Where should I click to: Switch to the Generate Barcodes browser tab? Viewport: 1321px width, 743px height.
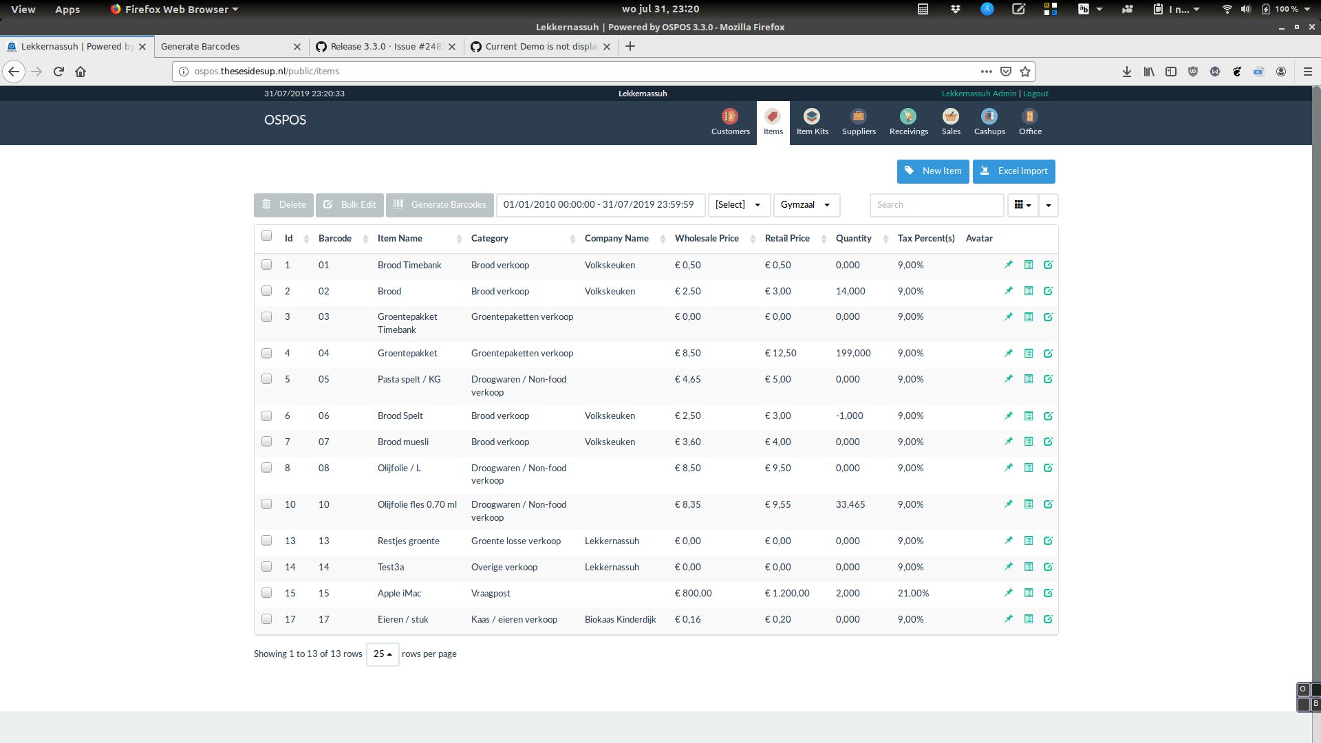[220, 46]
